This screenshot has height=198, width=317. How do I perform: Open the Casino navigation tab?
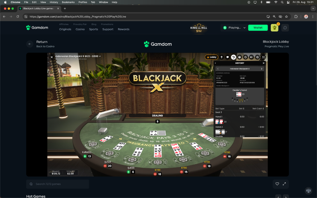[80, 29]
